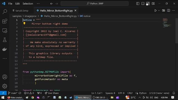Change the CRLF line ending
This screenshot has width=178, height=100.
pos(130,93)
